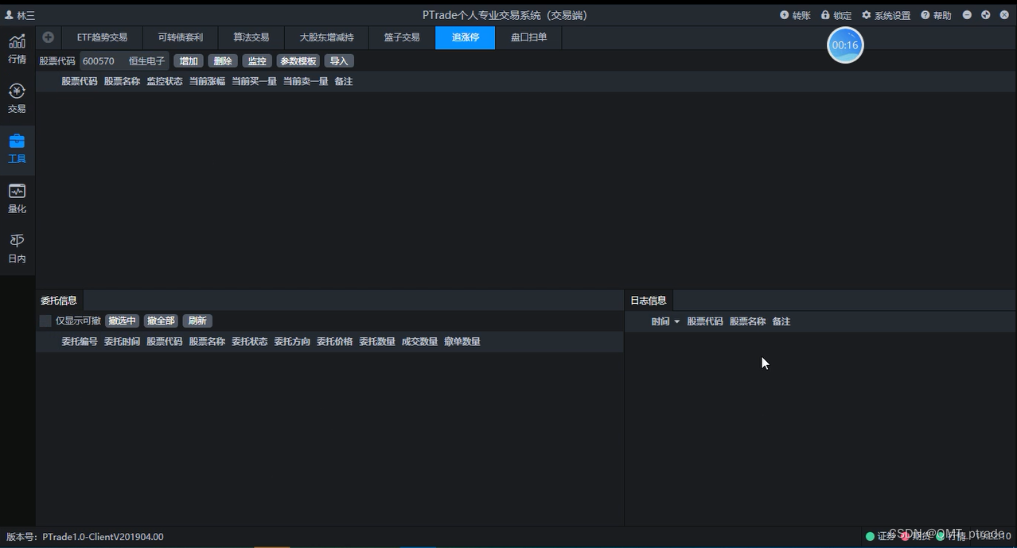Click the 成交数量 column header

(419, 341)
